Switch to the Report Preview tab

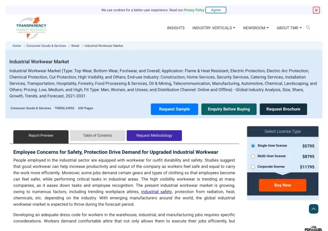pyautogui.click(x=41, y=136)
